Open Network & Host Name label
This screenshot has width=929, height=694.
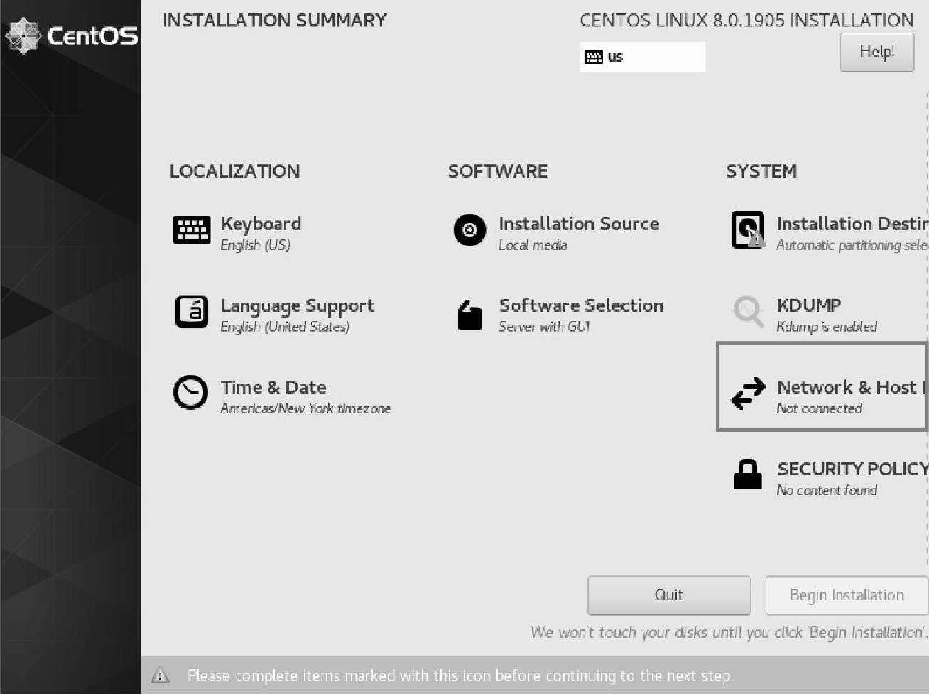(x=852, y=387)
